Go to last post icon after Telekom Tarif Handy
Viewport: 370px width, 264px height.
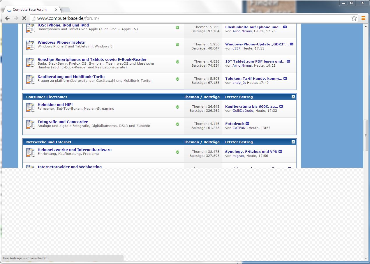[285, 79]
